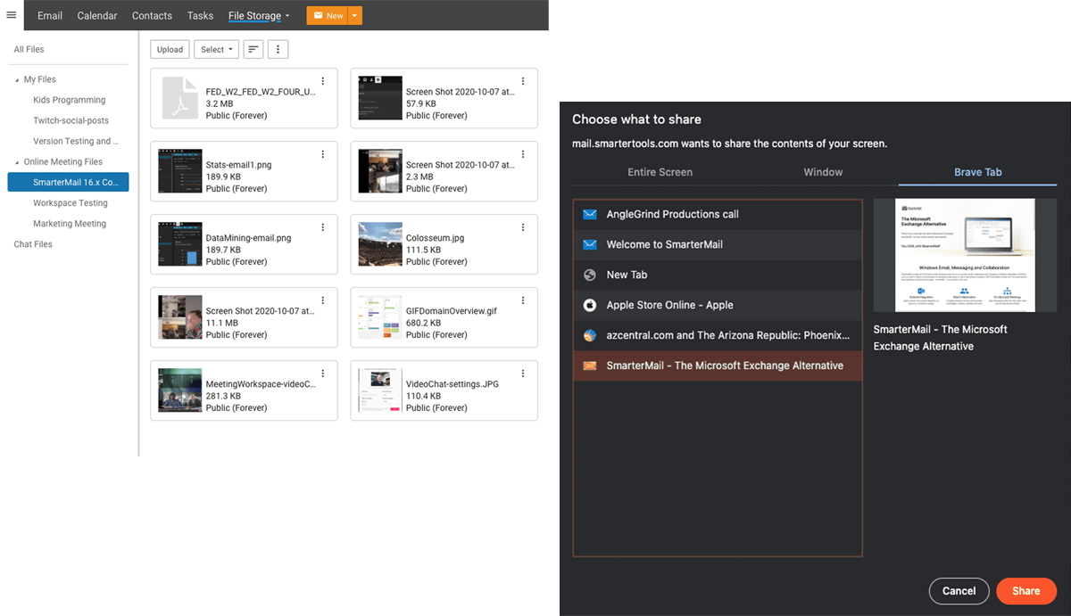Viewport: 1071px width, 616px height.
Task: Open the File Storage dropdown caret
Action: click(x=286, y=15)
